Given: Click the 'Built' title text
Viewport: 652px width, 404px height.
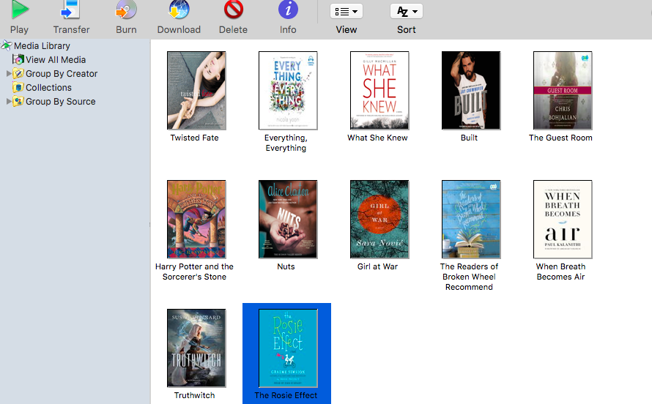Looking at the screenshot, I should 469,138.
